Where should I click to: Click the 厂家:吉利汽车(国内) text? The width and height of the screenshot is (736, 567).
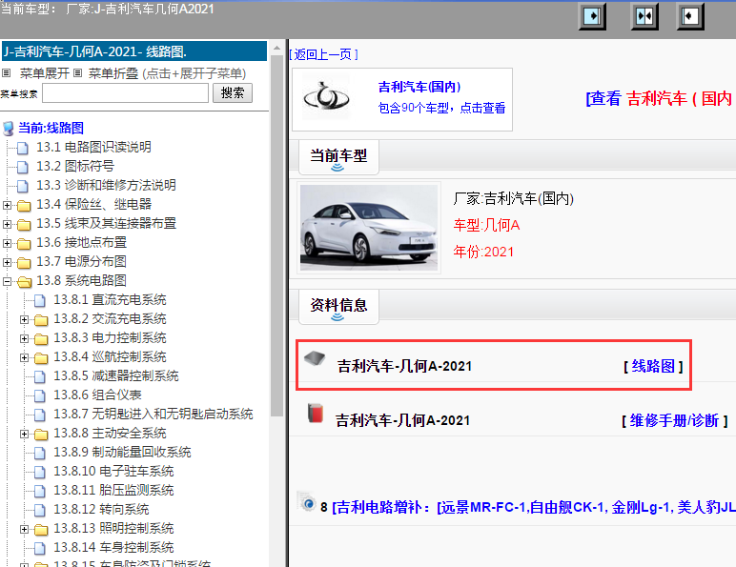pyautogui.click(x=513, y=198)
